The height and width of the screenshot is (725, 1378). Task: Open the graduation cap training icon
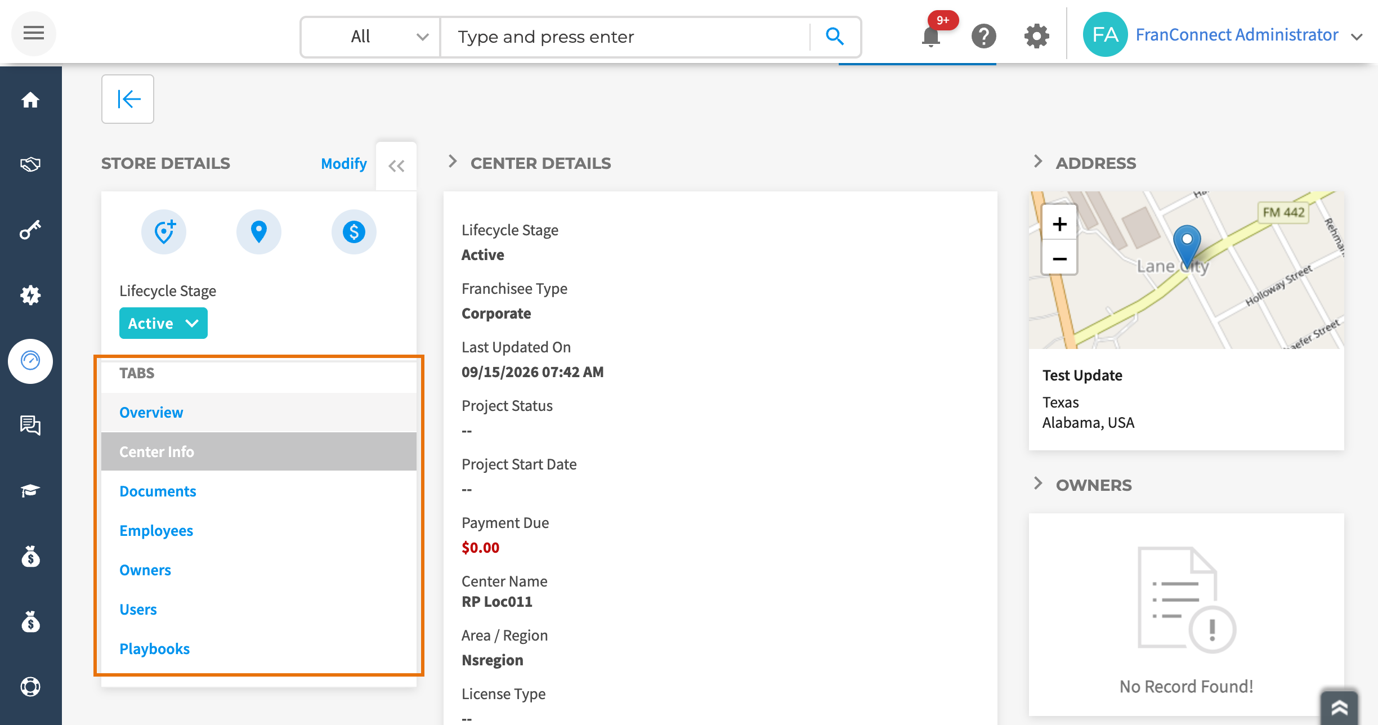(x=30, y=491)
